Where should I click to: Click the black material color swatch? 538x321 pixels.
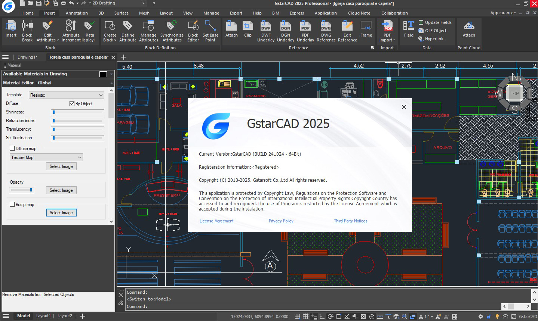pyautogui.click(x=103, y=74)
